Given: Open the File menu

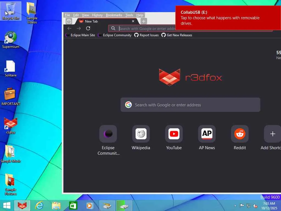Looking at the screenshot, I should click(68, 15).
